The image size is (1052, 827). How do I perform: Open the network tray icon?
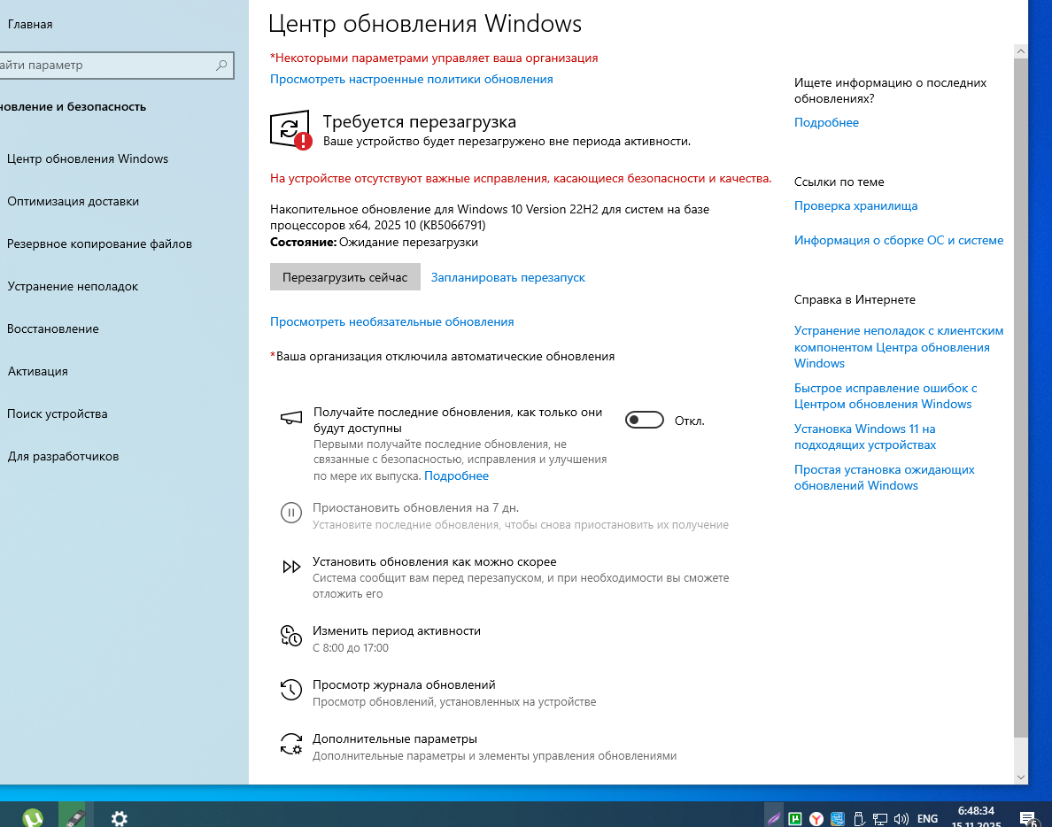point(879,818)
